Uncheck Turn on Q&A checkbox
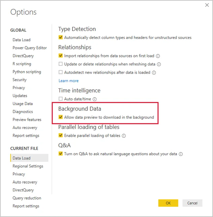The width and height of the screenshot is (213, 217). 61,154
